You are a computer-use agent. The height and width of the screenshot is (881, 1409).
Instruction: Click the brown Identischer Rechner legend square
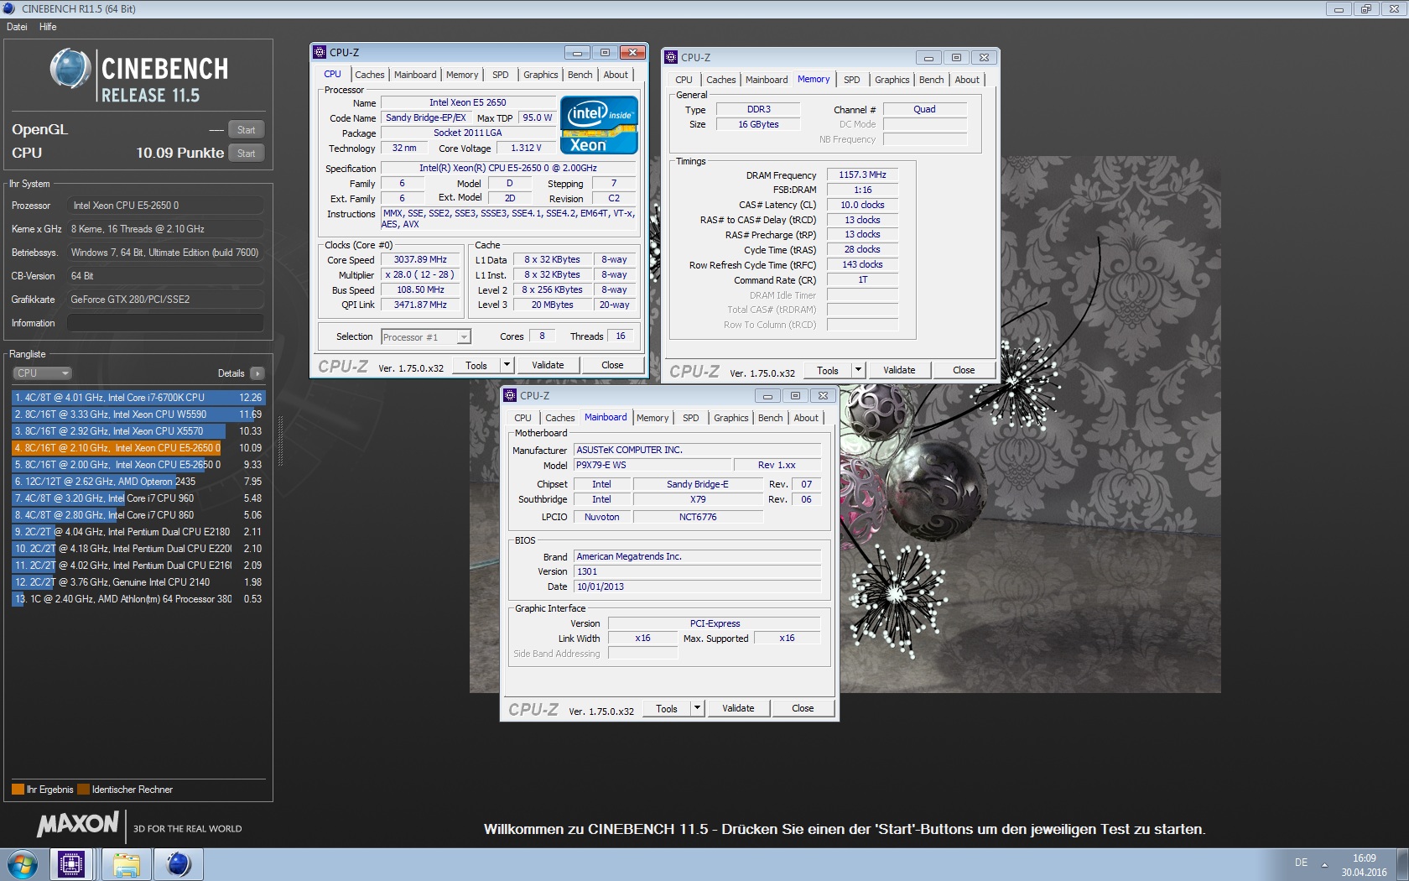pos(83,790)
